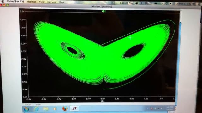This screenshot has height=113, width=202.
Task: Open the Machine menu
Action: tap(31, 2)
